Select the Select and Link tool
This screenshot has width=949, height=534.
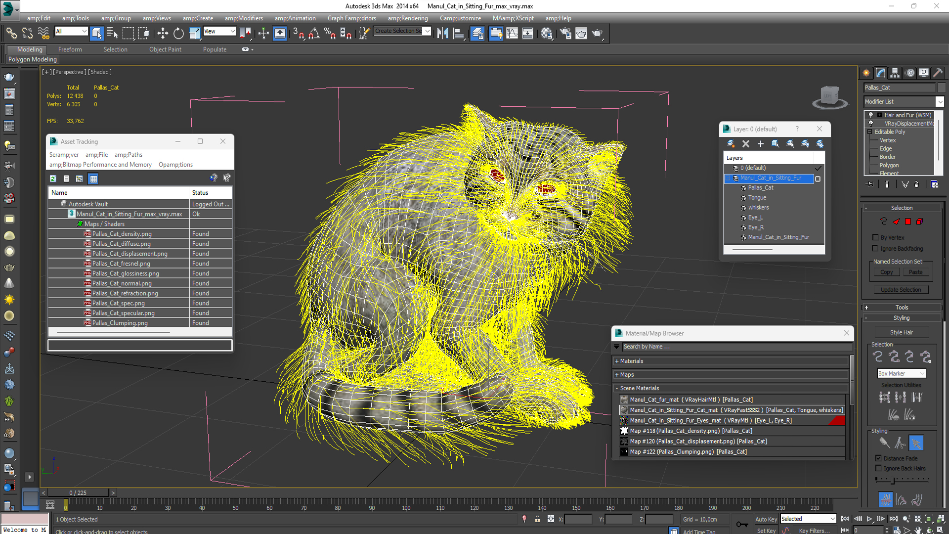[11, 33]
